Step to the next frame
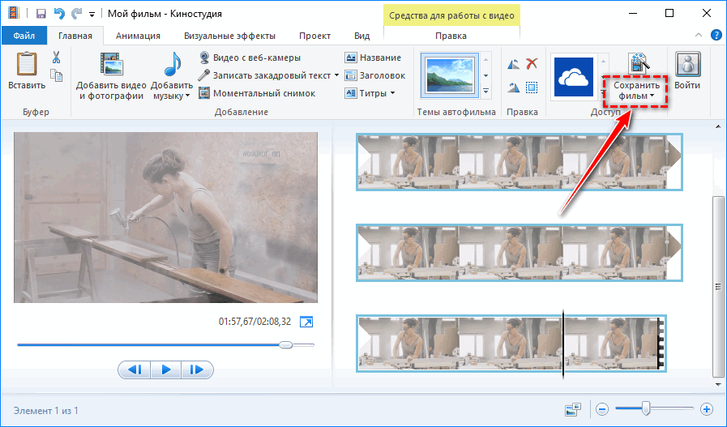 point(196,369)
